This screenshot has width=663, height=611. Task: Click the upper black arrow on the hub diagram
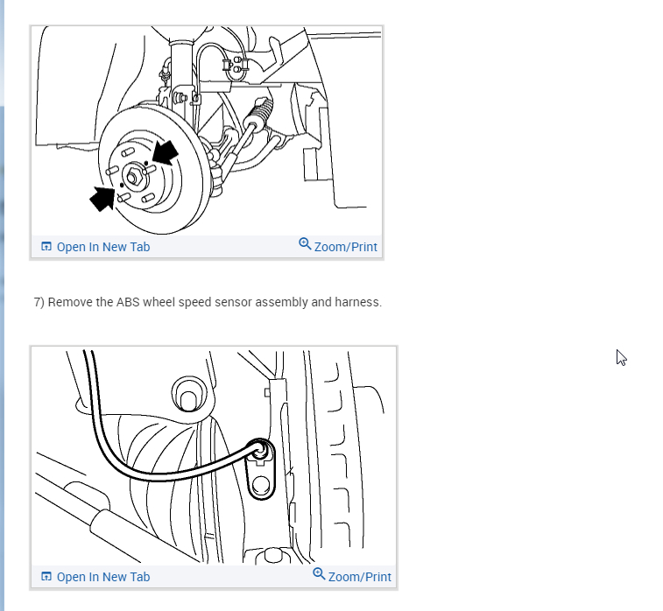(166, 152)
